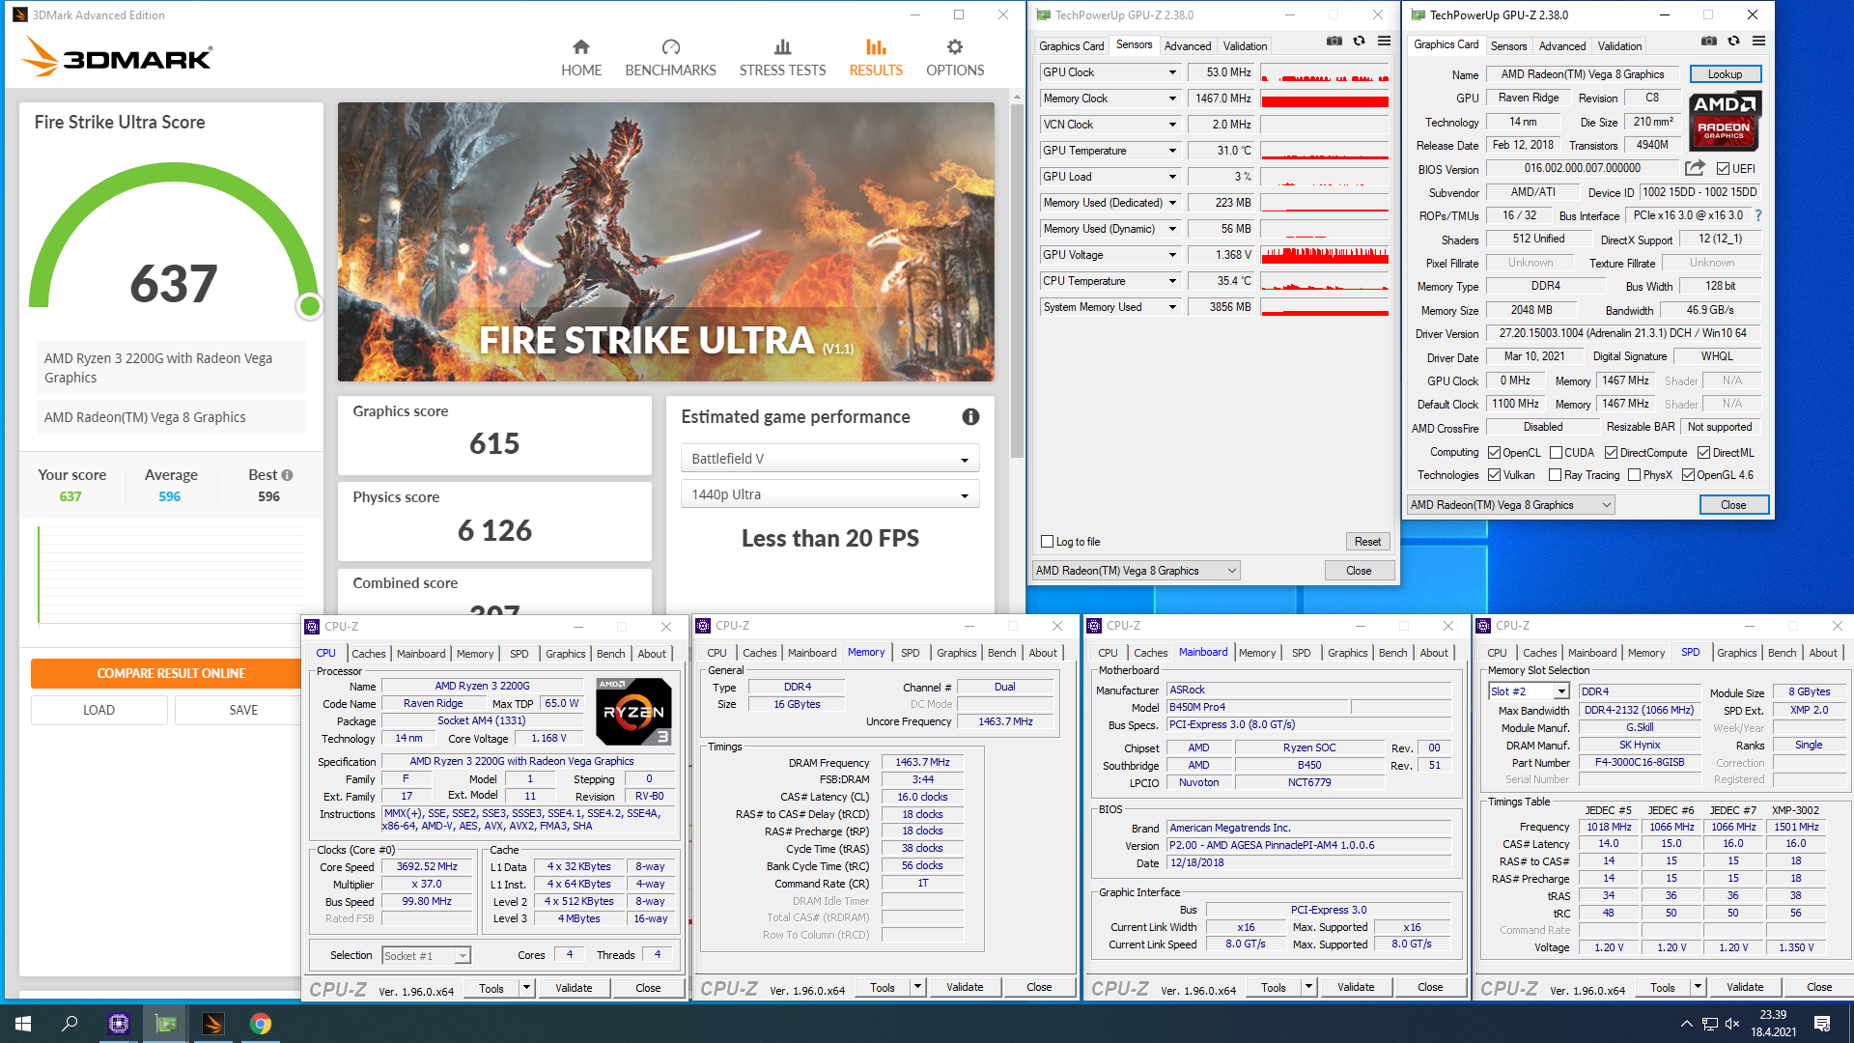Switch to Validation tab in GPU-Z Graphics Card window
The height and width of the screenshot is (1043, 1854).
[x=1618, y=46]
